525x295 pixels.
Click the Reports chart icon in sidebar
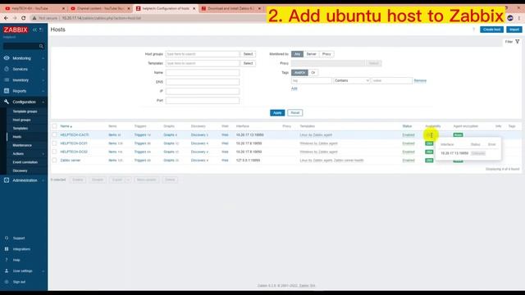tap(7, 91)
